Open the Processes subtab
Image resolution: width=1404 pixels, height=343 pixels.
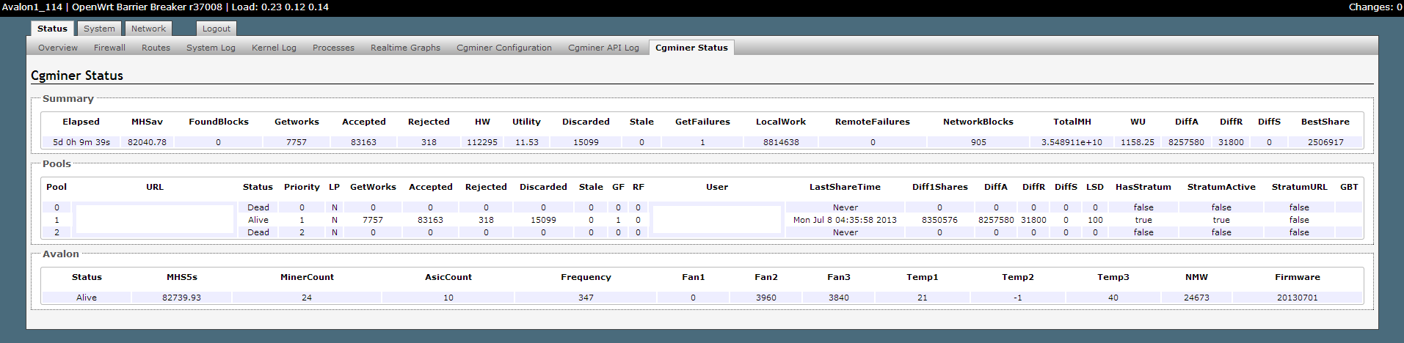[333, 48]
